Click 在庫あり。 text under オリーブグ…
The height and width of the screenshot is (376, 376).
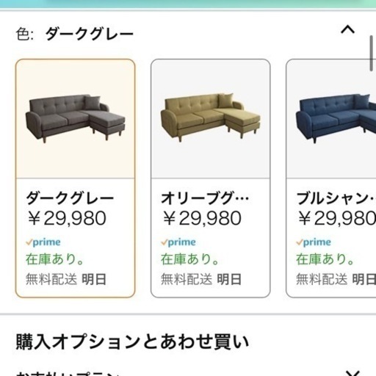click(190, 259)
